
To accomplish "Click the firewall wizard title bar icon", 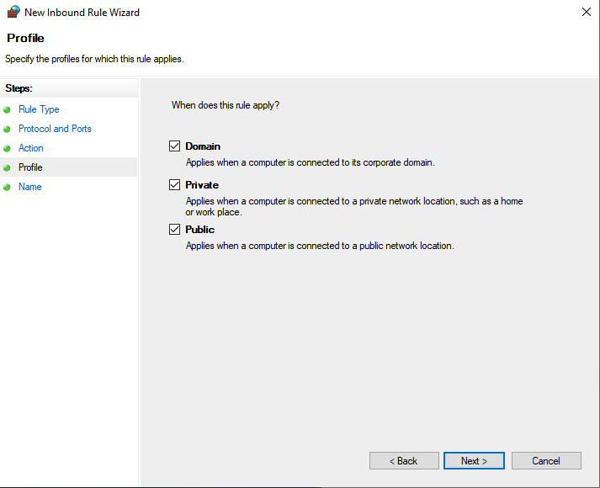I will click(13, 13).
